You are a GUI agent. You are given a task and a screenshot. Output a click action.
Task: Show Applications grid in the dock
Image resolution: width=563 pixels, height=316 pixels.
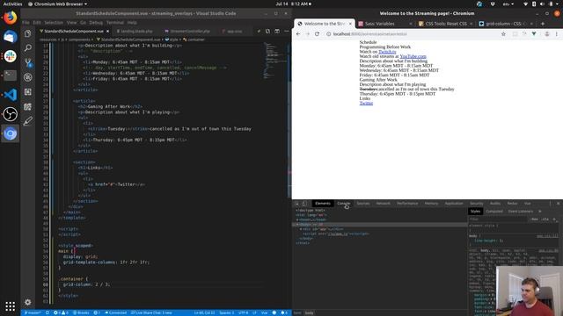(10, 306)
